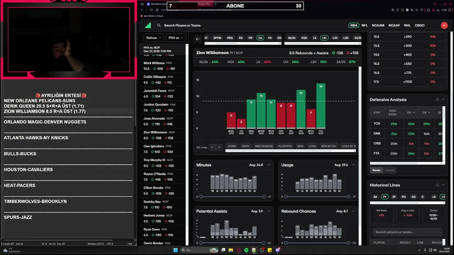The height and width of the screenshot is (255, 454).
Task: Click the browser heart favorites icon
Action: tap(421, 10)
